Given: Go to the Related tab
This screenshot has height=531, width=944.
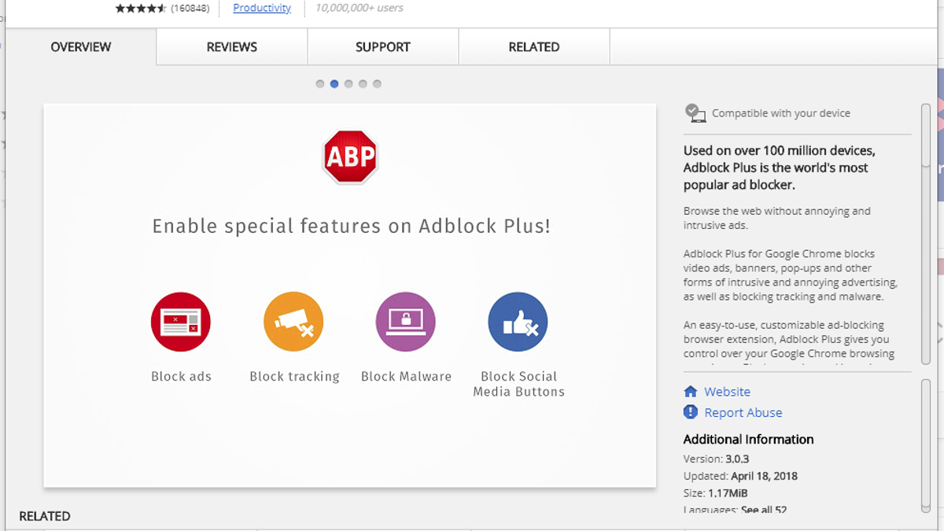Looking at the screenshot, I should [534, 47].
